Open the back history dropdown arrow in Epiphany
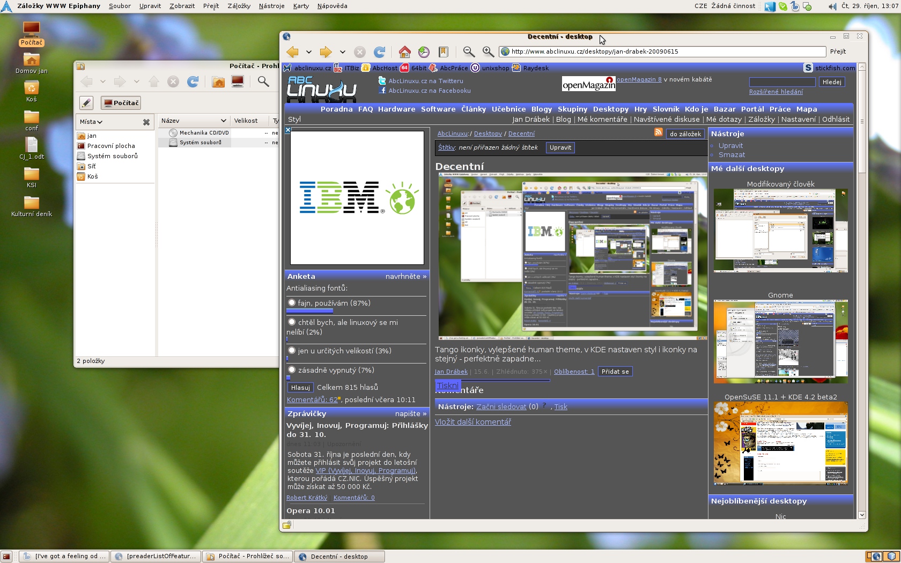The image size is (901, 563). click(x=309, y=52)
